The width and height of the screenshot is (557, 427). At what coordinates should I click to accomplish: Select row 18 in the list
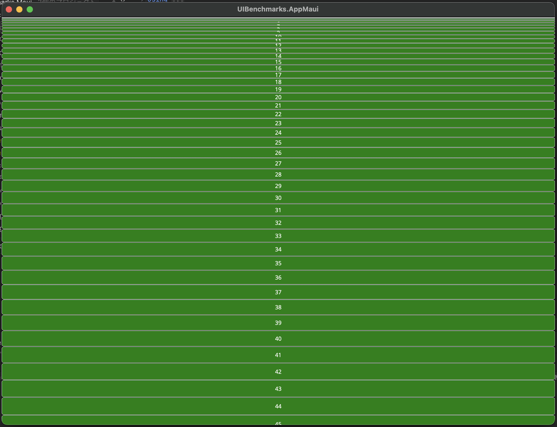(278, 82)
